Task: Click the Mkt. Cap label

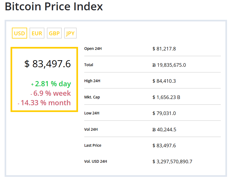Action: coord(92,97)
